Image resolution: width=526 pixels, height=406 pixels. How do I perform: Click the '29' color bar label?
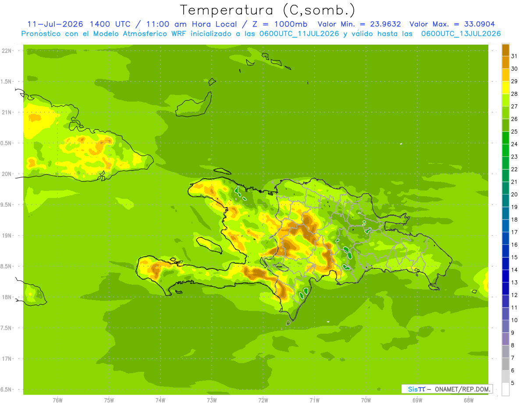pos(515,81)
